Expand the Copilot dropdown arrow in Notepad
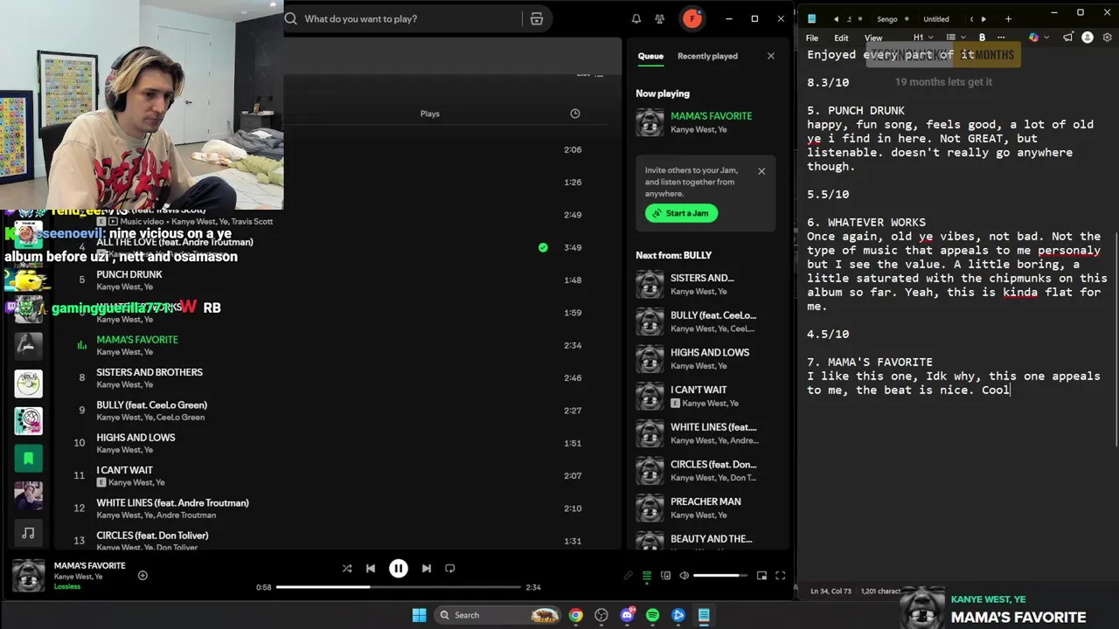 1046,38
